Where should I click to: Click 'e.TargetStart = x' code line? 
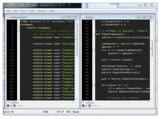point(115,21)
